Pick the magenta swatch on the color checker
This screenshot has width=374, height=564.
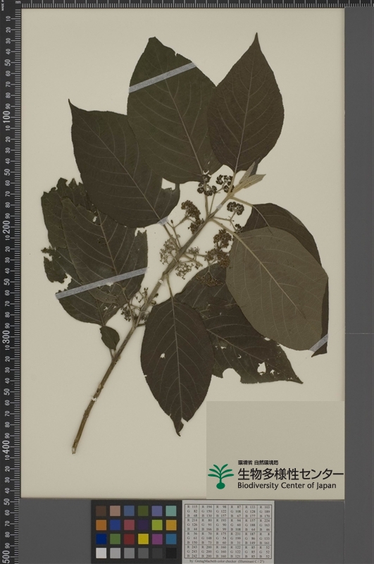pos(157,539)
